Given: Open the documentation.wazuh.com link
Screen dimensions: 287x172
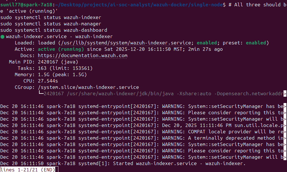Looking at the screenshot, I should point(83,56).
